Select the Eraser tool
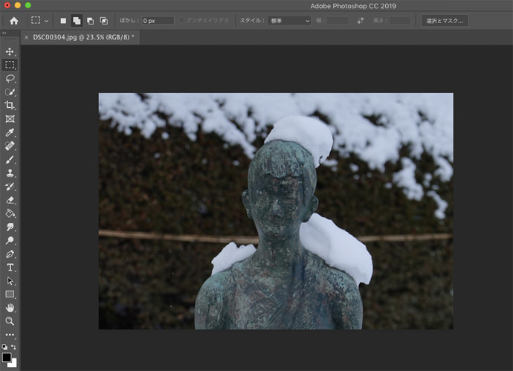 [10, 200]
